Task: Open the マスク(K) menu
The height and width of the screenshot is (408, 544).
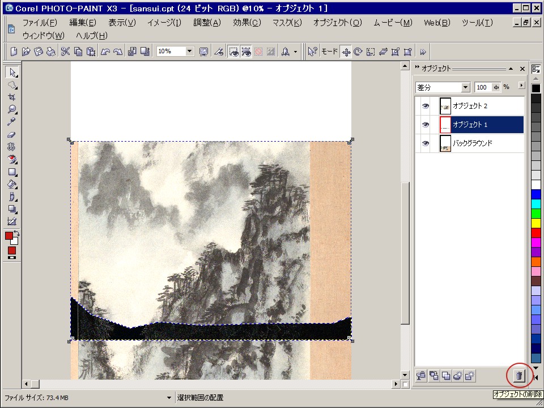Action: coord(287,23)
